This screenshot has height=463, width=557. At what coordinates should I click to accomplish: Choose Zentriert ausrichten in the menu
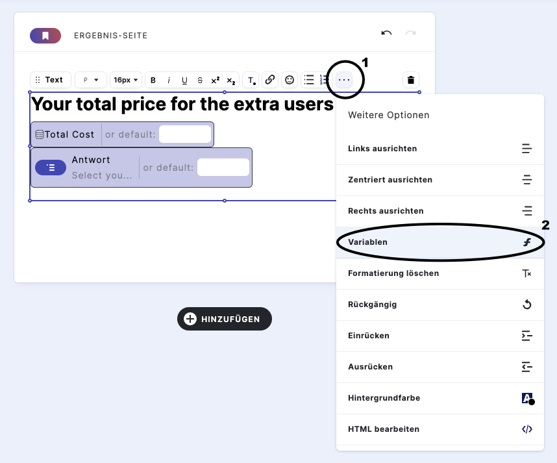click(x=440, y=180)
